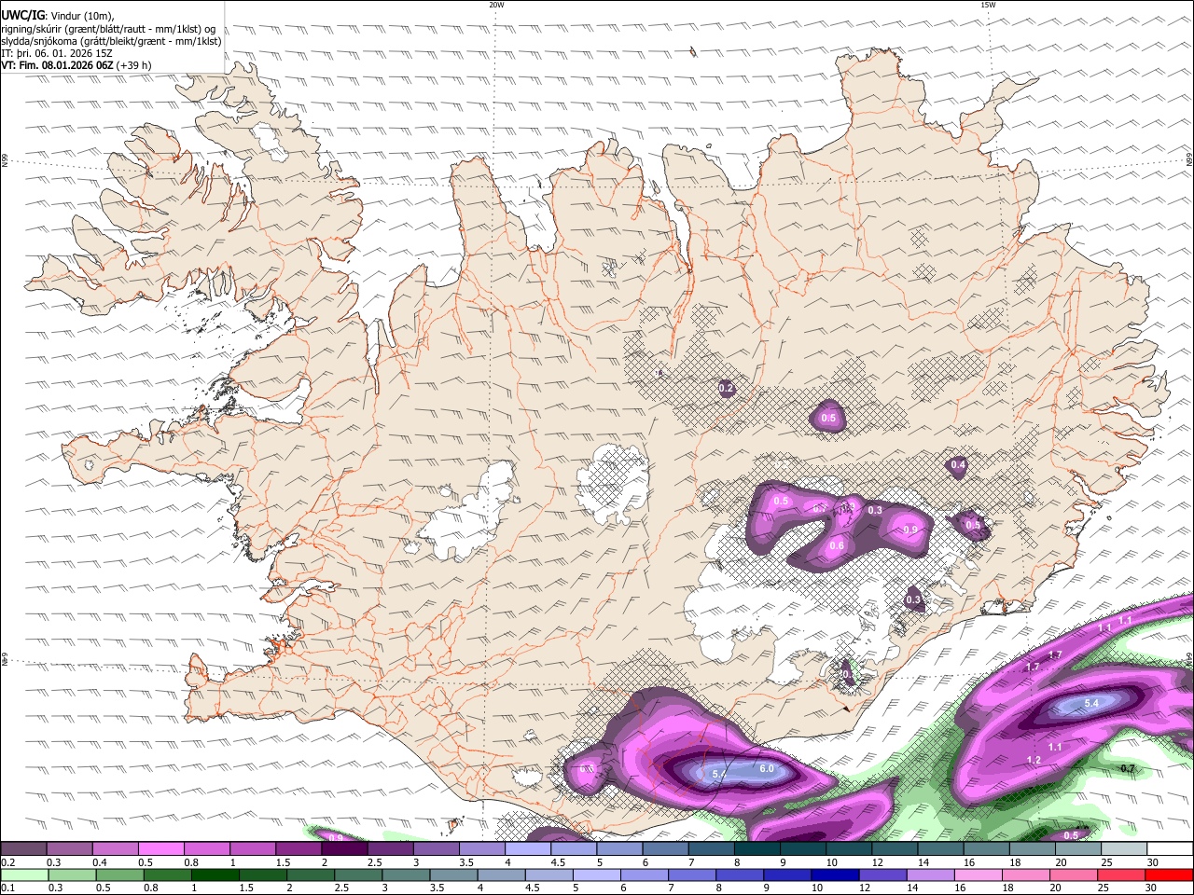The height and width of the screenshot is (895, 1194).
Task: Click the 'IT: þri. 06. 01. 2026 15Z' line
Action: pos(57,53)
